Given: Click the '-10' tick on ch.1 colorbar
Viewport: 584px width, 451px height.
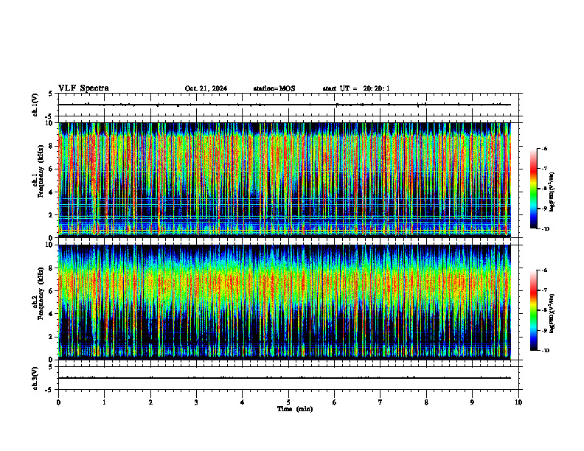Looking at the screenshot, I should [546, 229].
